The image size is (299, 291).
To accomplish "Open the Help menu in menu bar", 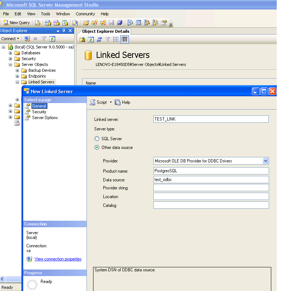I will tap(105, 14).
